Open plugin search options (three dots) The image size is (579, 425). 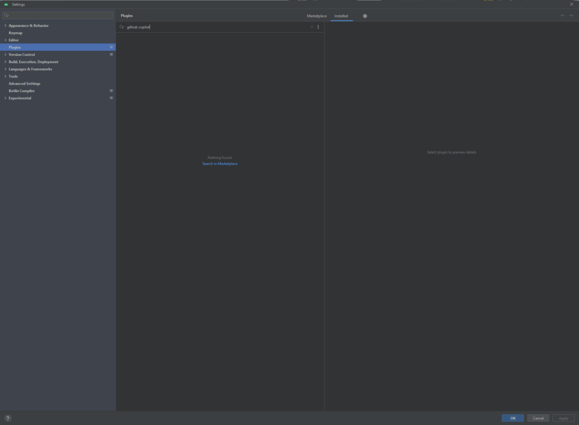(x=318, y=27)
